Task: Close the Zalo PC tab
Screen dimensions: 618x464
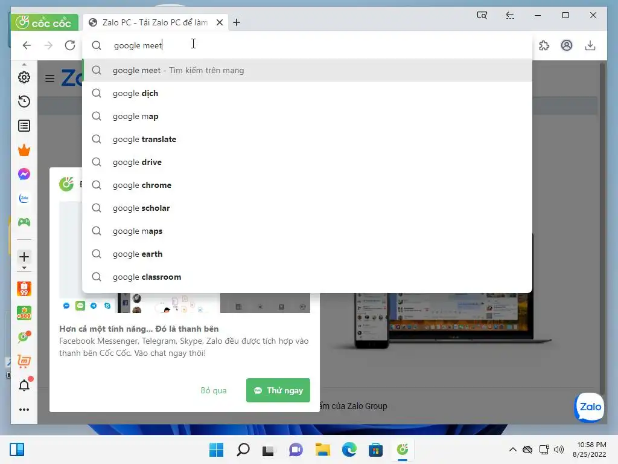Action: pos(220,22)
